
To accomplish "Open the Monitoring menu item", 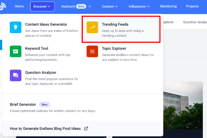I will (168, 7).
